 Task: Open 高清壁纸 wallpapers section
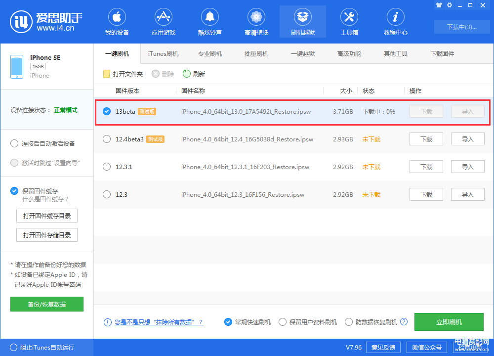pyautogui.click(x=256, y=22)
